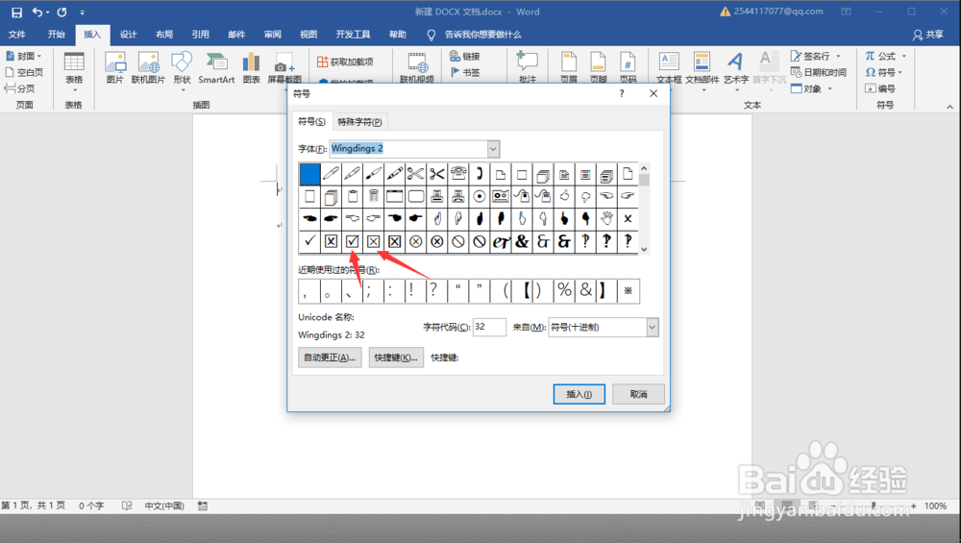Choose the trash can symbol
Viewport: 961px width, 543px height.
[373, 197]
